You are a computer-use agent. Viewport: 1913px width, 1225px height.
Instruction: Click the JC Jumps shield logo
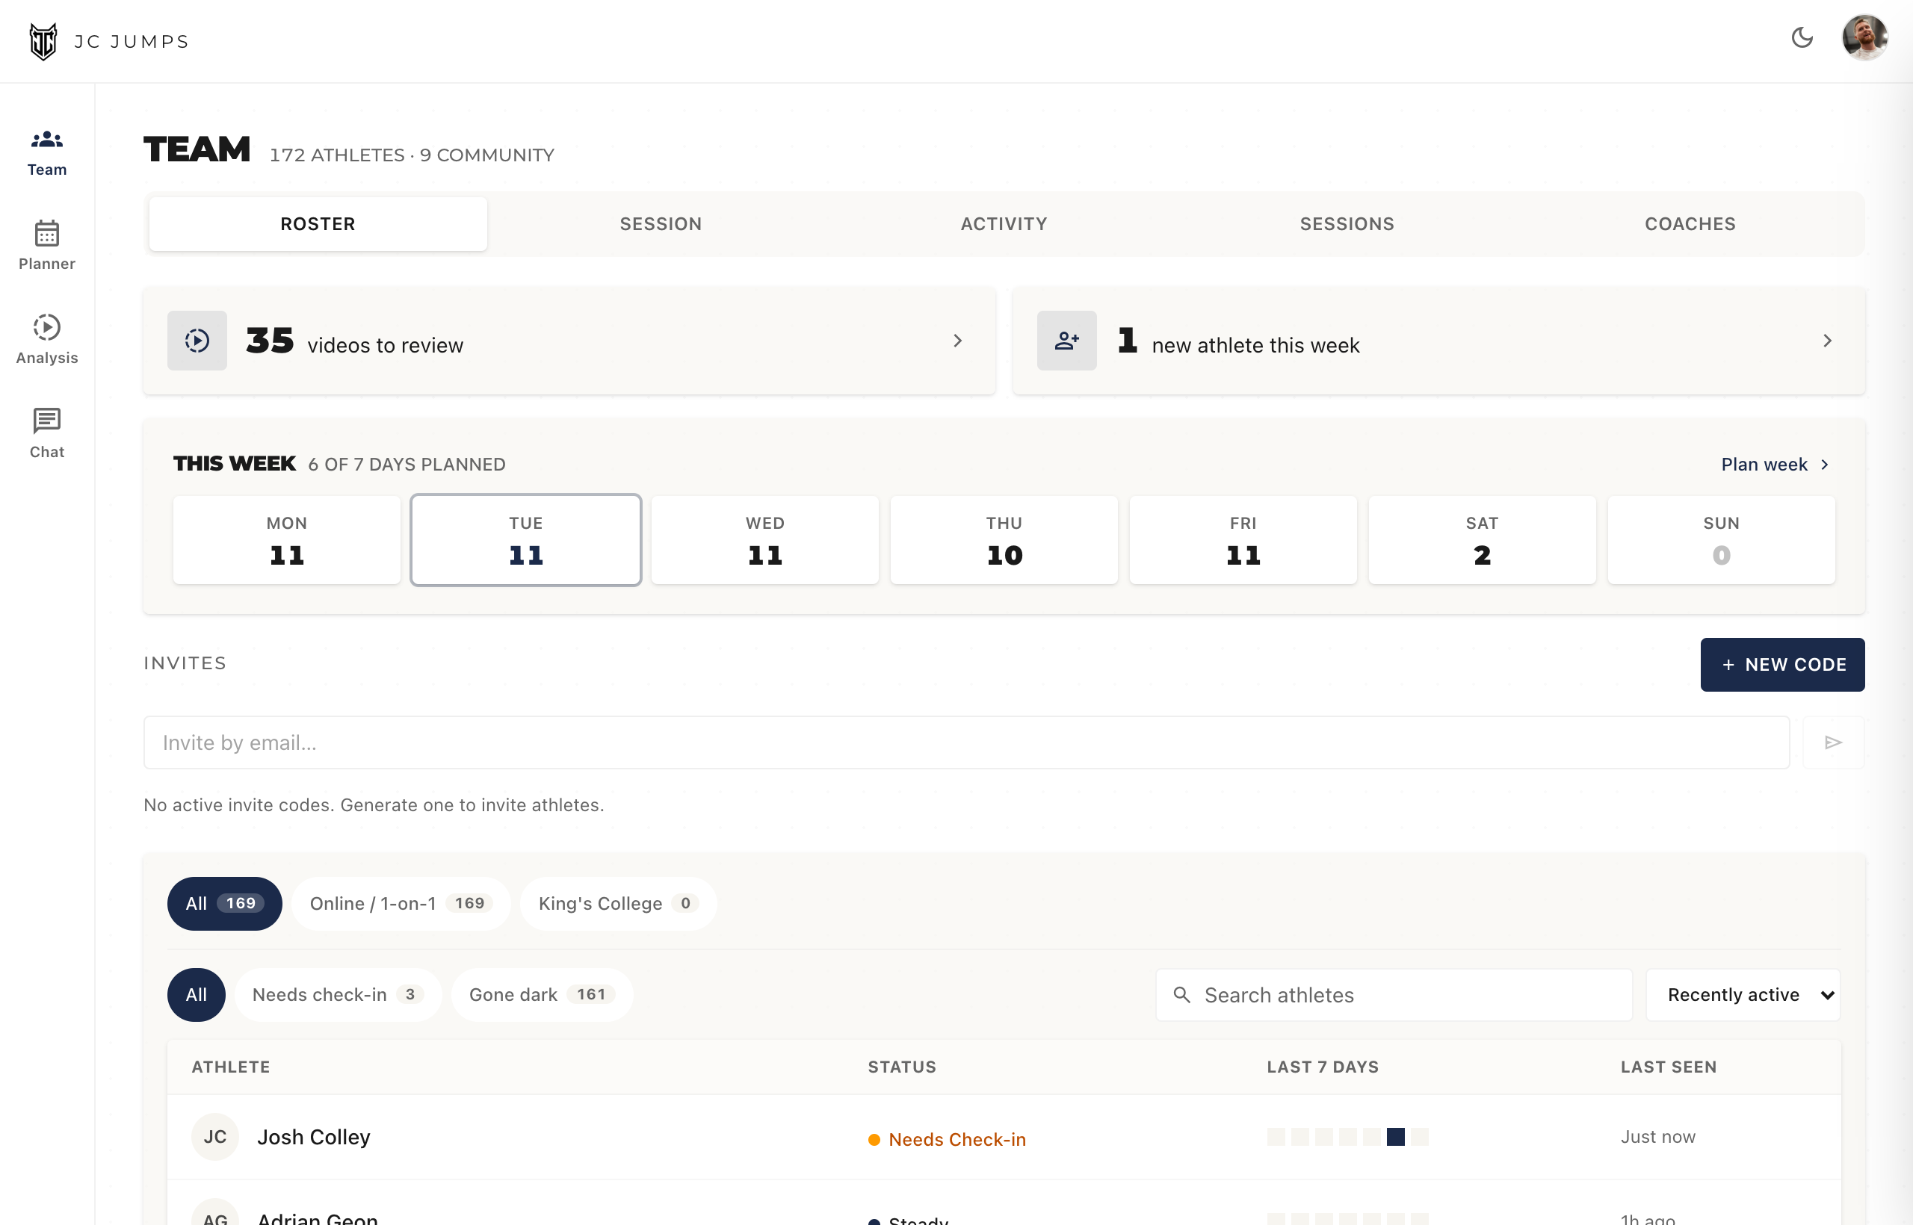[43, 41]
